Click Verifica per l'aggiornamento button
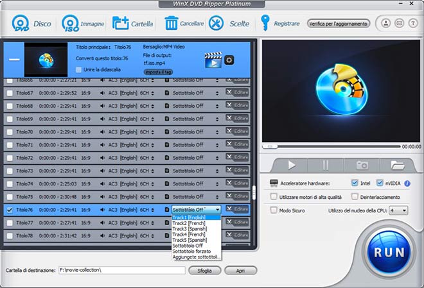Viewport: 424px width, 288px height. click(339, 24)
